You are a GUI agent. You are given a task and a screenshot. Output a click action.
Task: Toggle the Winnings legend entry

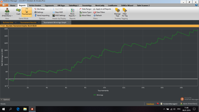tap(98, 95)
